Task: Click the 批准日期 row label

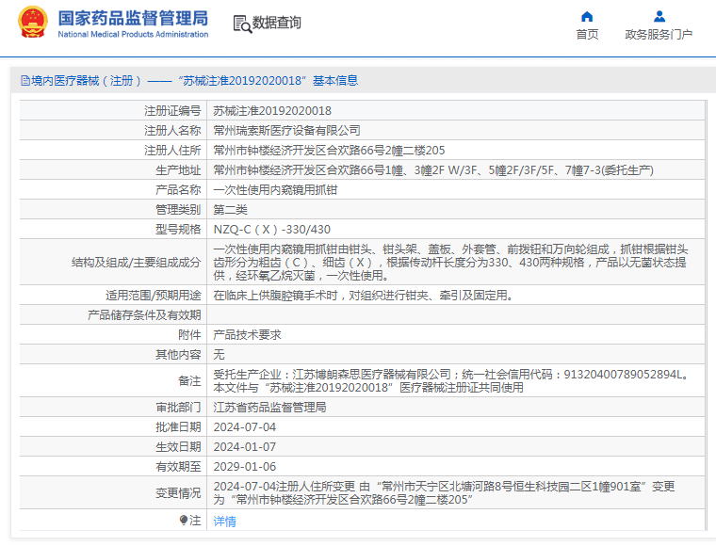Action: (178, 427)
